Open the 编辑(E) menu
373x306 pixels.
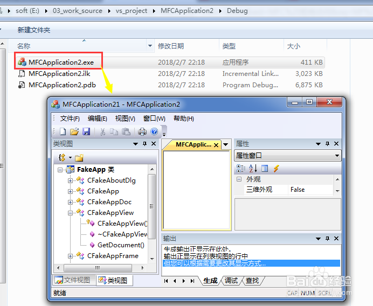pos(98,119)
